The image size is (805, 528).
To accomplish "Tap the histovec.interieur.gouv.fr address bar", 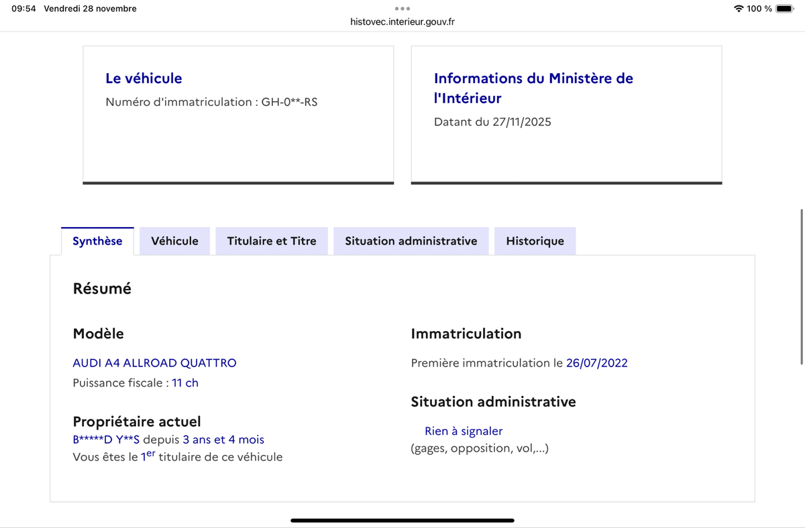I will pos(402,21).
